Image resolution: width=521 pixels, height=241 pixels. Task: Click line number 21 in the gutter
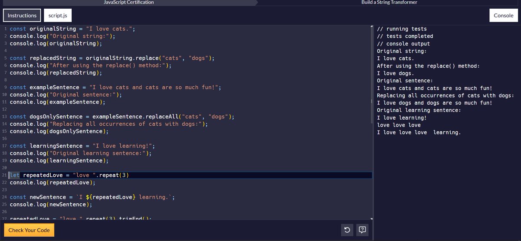click(x=5, y=175)
